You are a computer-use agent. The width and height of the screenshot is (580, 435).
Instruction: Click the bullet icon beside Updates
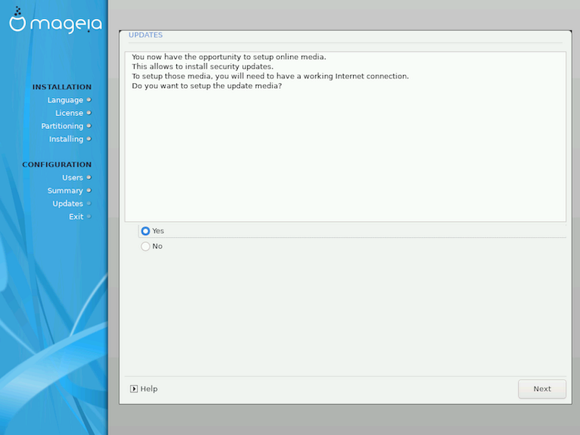(88, 204)
